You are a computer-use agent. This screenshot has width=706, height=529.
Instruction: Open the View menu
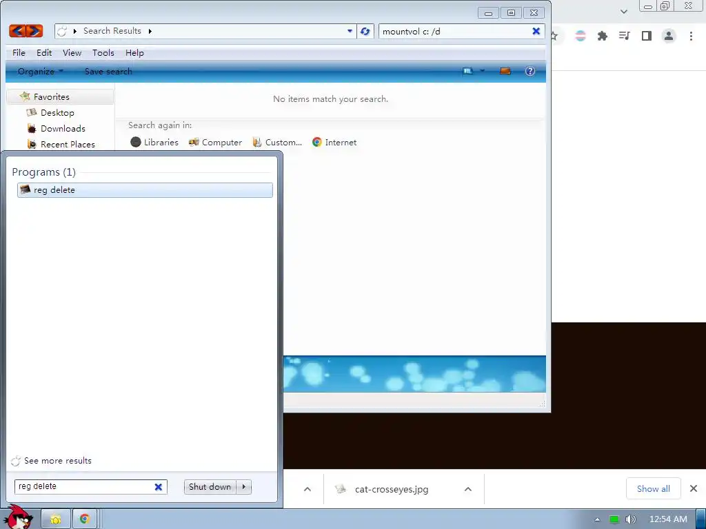(72, 52)
